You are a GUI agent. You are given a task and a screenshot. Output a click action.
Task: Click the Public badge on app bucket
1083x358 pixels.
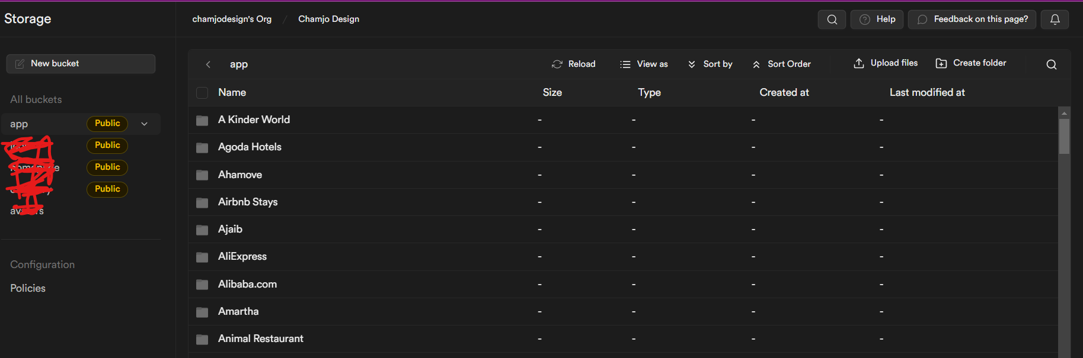pyautogui.click(x=107, y=123)
